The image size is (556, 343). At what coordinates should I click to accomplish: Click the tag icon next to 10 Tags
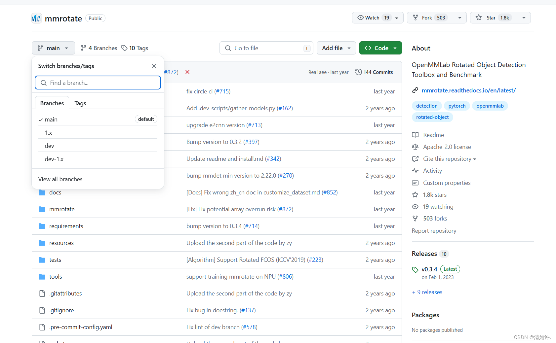point(124,48)
